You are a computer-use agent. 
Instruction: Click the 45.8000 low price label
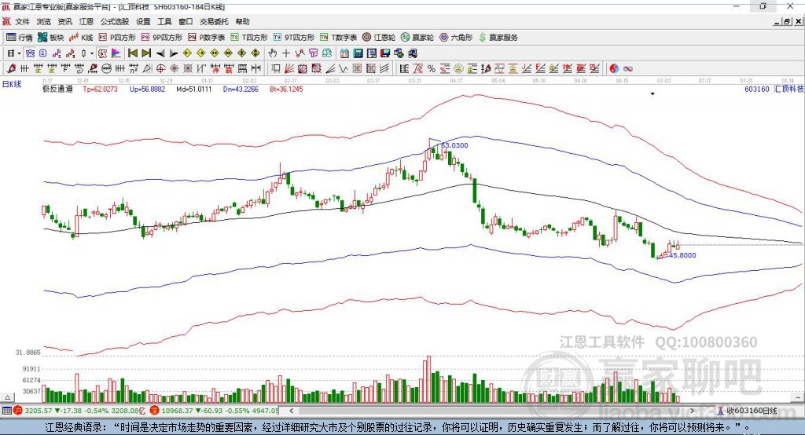[x=683, y=255]
